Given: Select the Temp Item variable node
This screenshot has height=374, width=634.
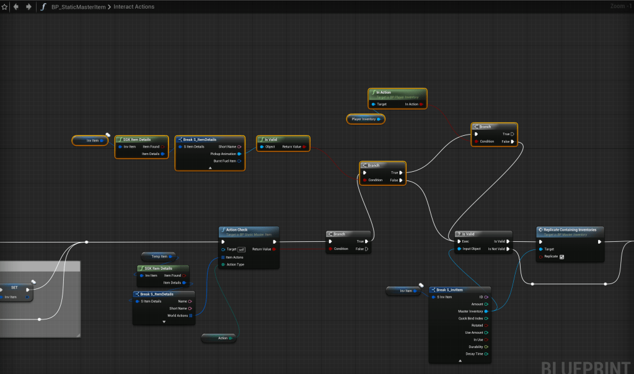Looking at the screenshot, I should (159, 256).
